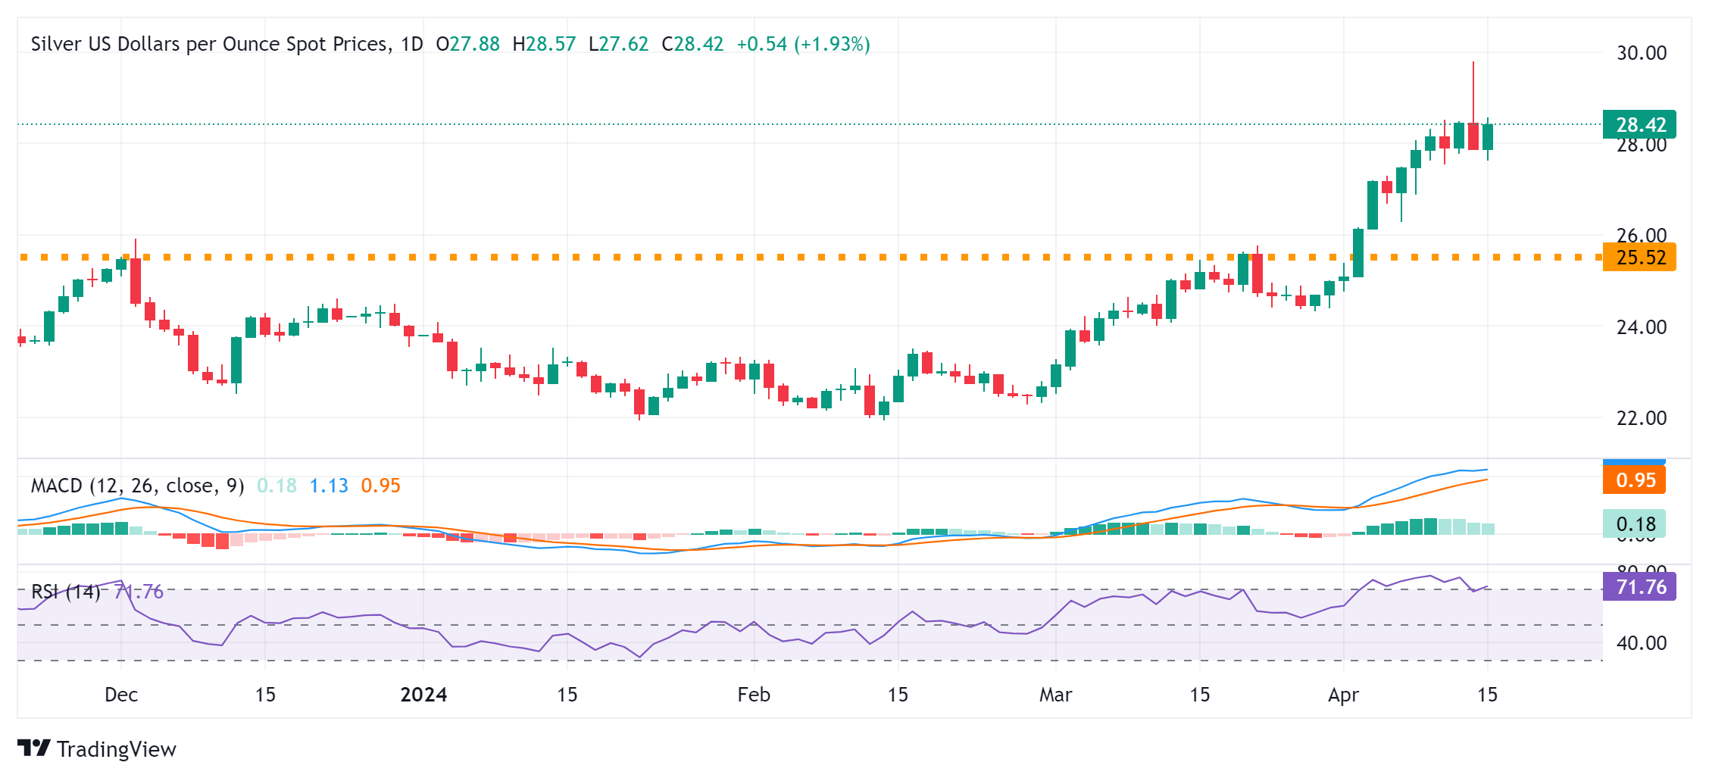
Task: Click the orange 25.52 price level tag
Action: (1639, 258)
